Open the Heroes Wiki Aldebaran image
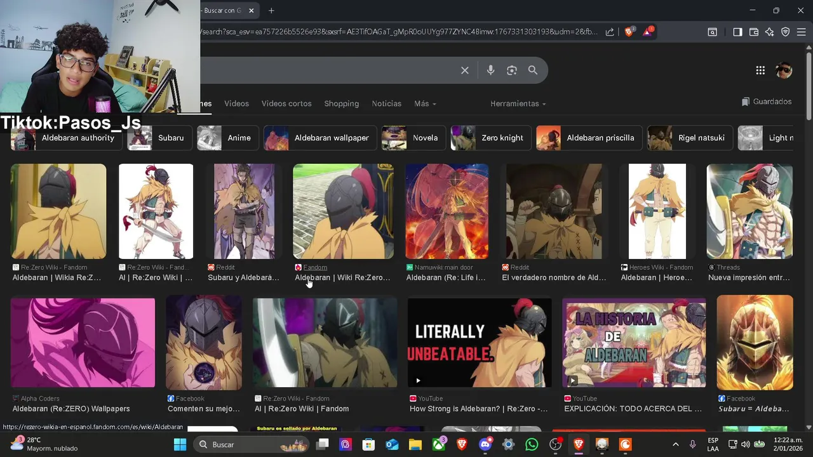 pos(657,211)
